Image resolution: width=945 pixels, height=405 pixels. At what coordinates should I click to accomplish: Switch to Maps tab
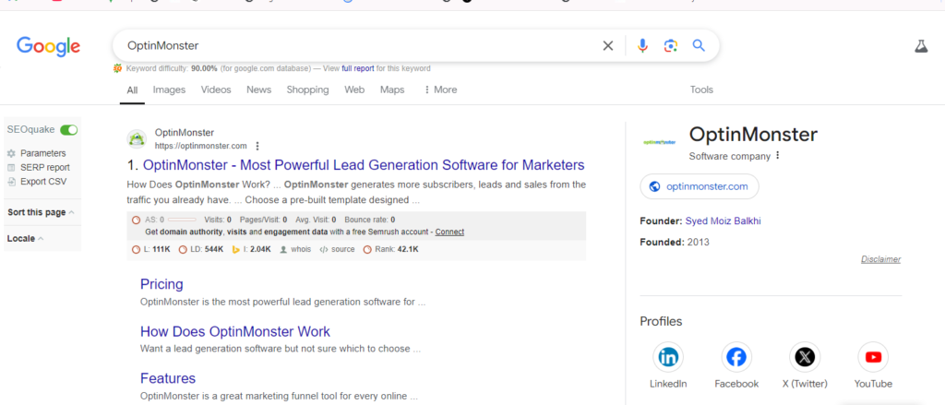[392, 89]
